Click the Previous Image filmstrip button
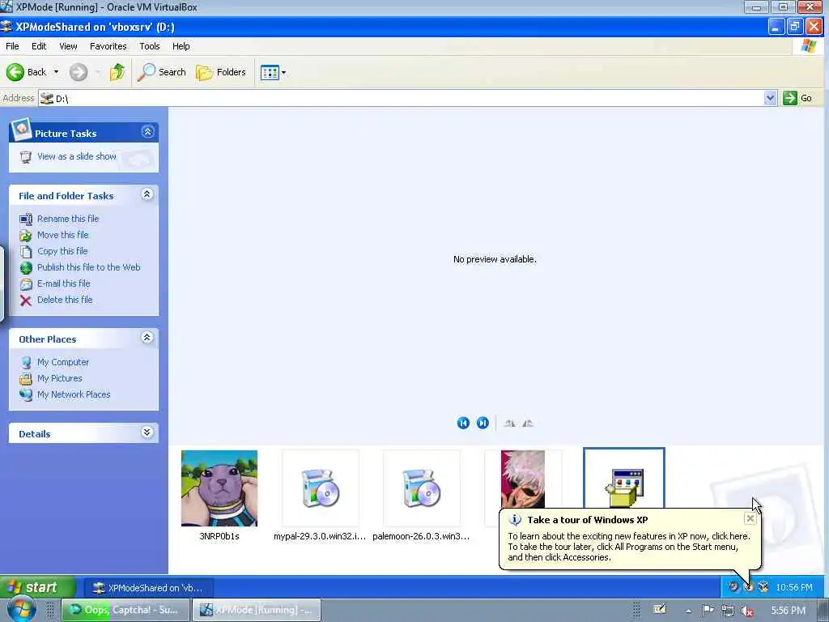Image resolution: width=829 pixels, height=622 pixels. (463, 423)
